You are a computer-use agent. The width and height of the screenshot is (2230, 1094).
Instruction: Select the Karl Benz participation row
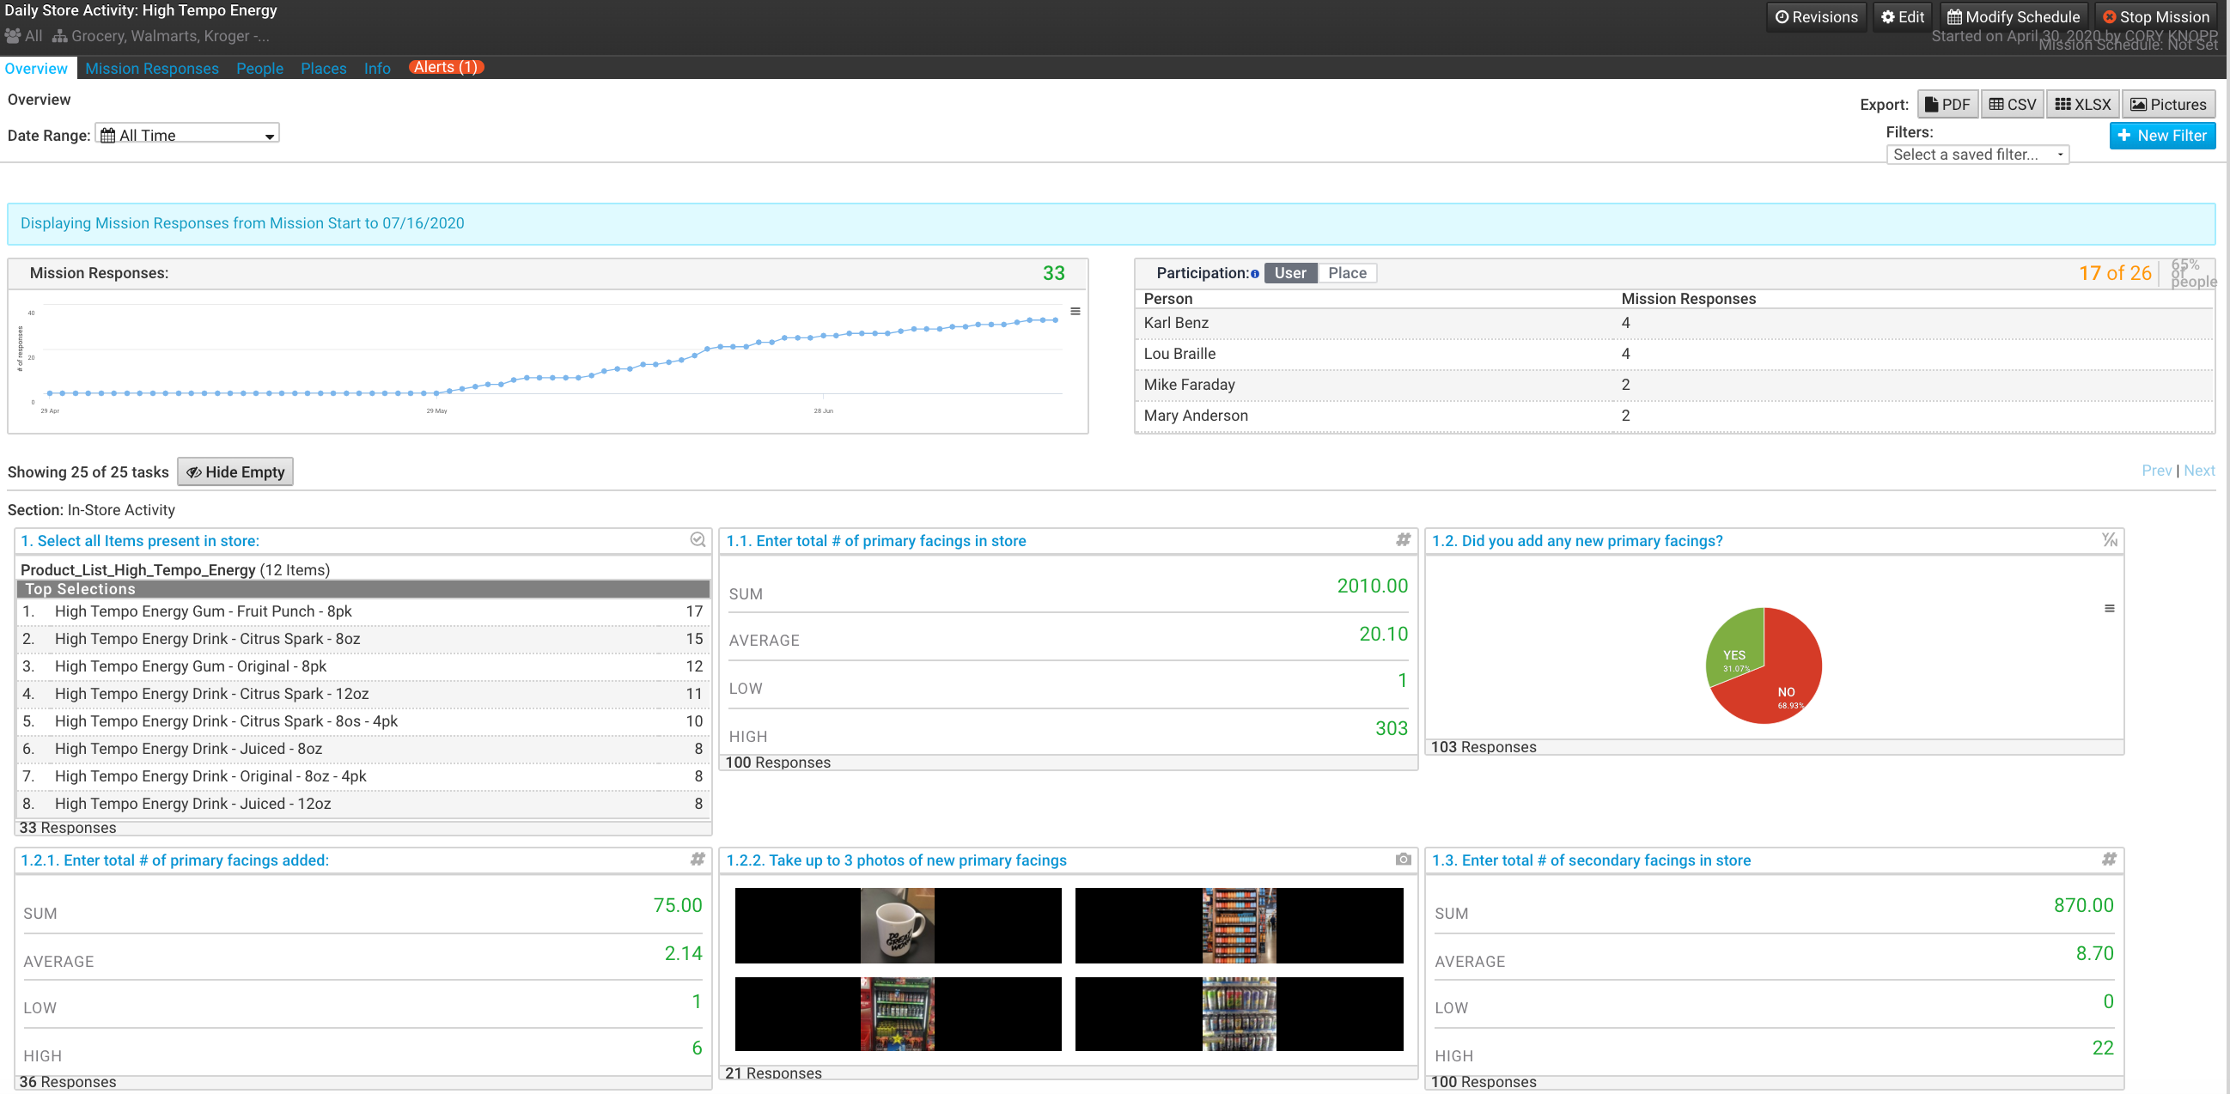pyautogui.click(x=1674, y=323)
